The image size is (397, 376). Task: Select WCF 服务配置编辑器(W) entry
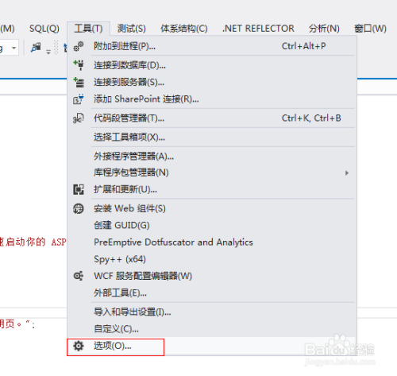[x=212, y=276]
